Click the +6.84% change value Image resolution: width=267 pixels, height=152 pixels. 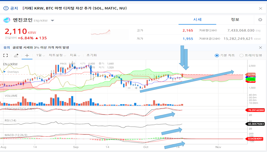pos(26,38)
